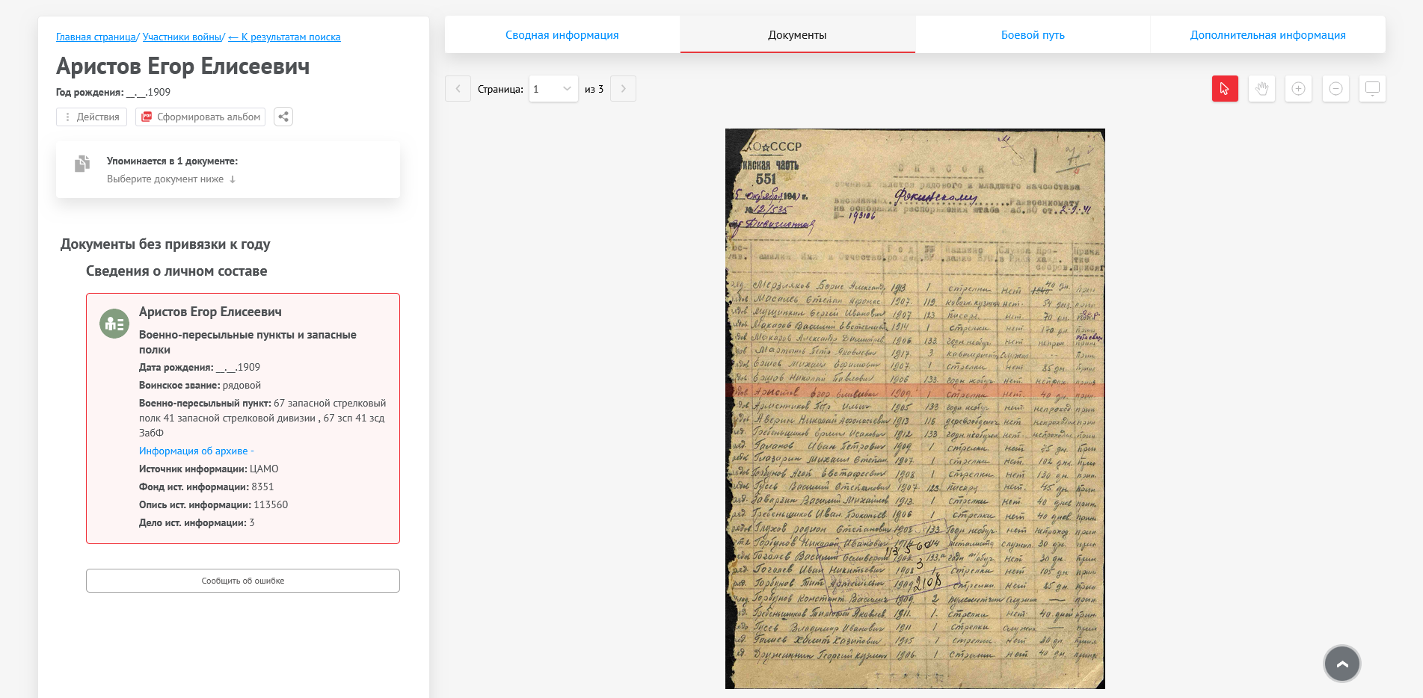Image resolution: width=1423 pixels, height=698 pixels.
Task: Zoom out of the document image
Action: click(x=1336, y=89)
